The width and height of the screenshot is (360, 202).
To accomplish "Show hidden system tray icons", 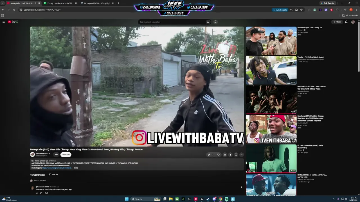I will click(334, 199).
